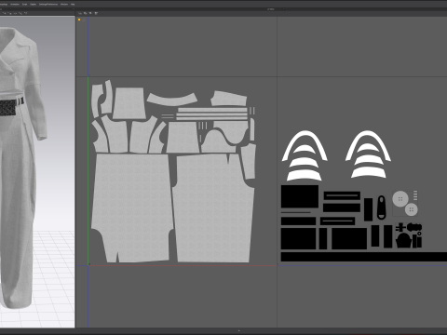The height and width of the screenshot is (335, 447).
Task: Open the Script menu
Action: click(24, 5)
